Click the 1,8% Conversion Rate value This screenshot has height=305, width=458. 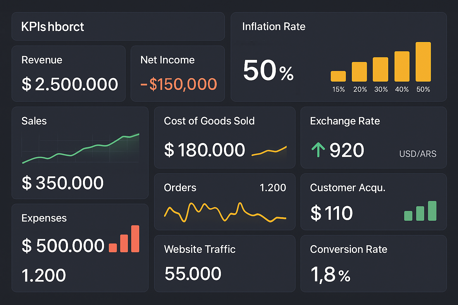(x=330, y=275)
